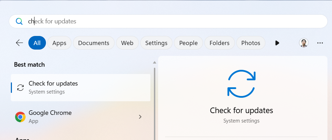This screenshot has width=332, height=140.
Task: Switch to the Web filter
Action: pos(127,43)
